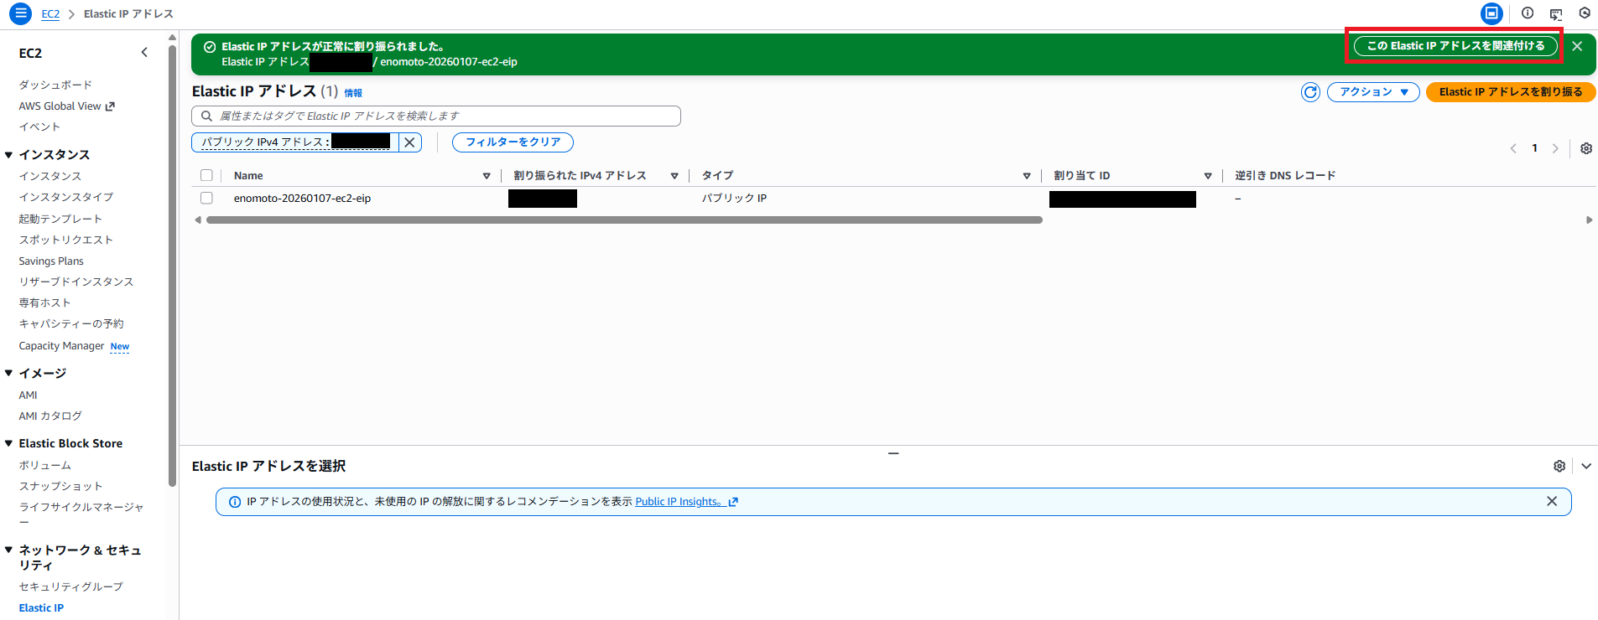Remove the パブリック IPv4 アドレス filter chip

coord(409,142)
